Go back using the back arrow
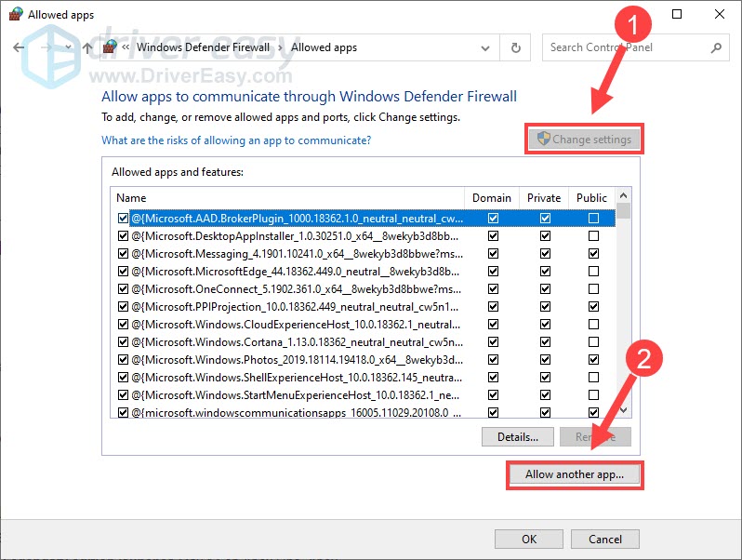The width and height of the screenshot is (742, 560). (x=19, y=47)
